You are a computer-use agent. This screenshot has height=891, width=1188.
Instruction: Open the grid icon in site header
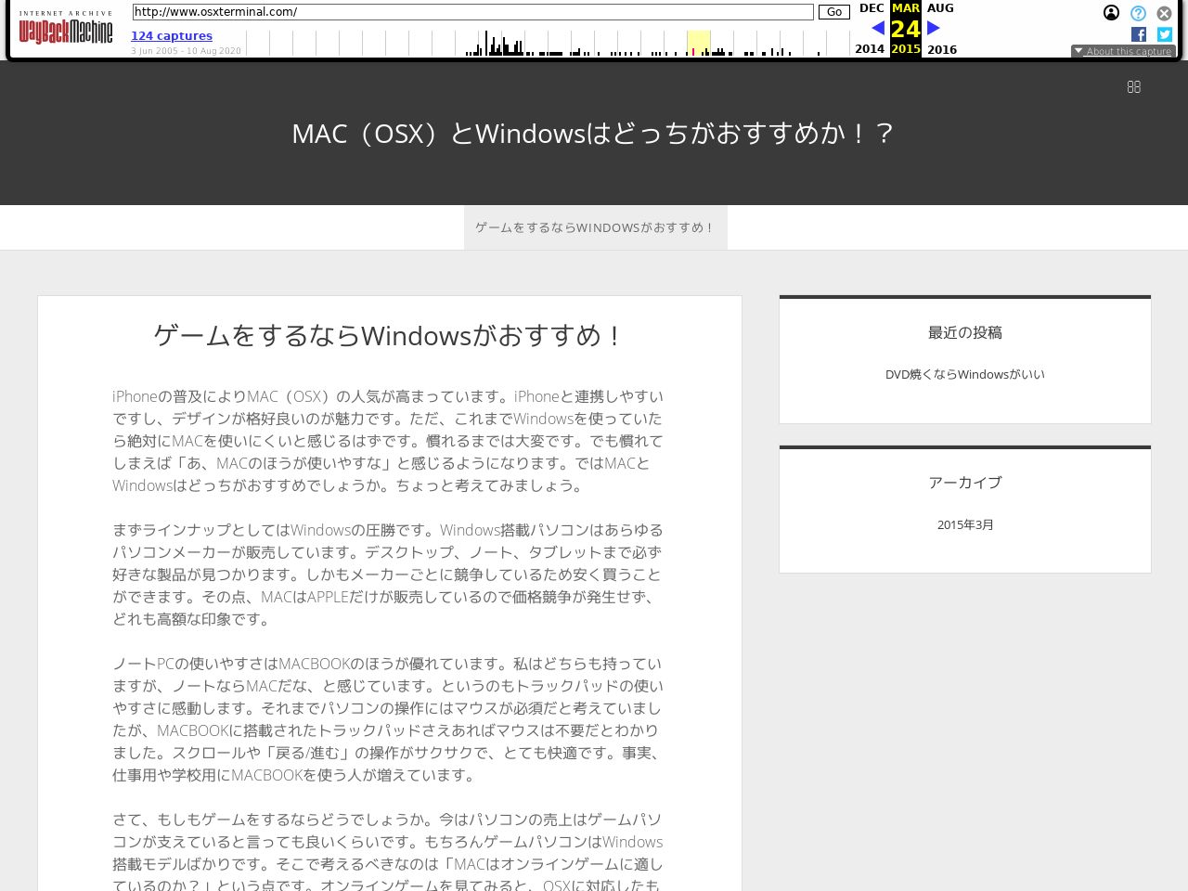pos(1133,86)
